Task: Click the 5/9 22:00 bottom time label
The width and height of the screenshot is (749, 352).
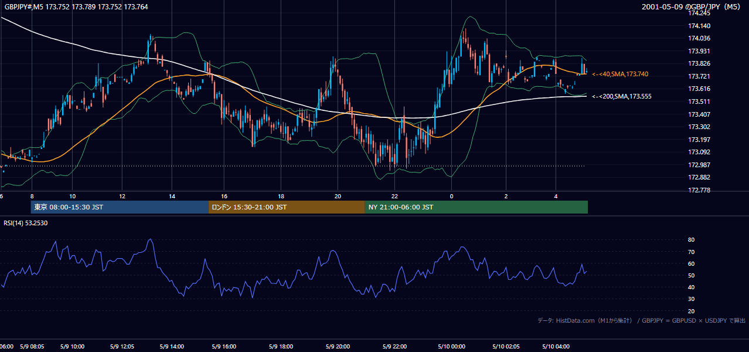Action: coord(395,346)
